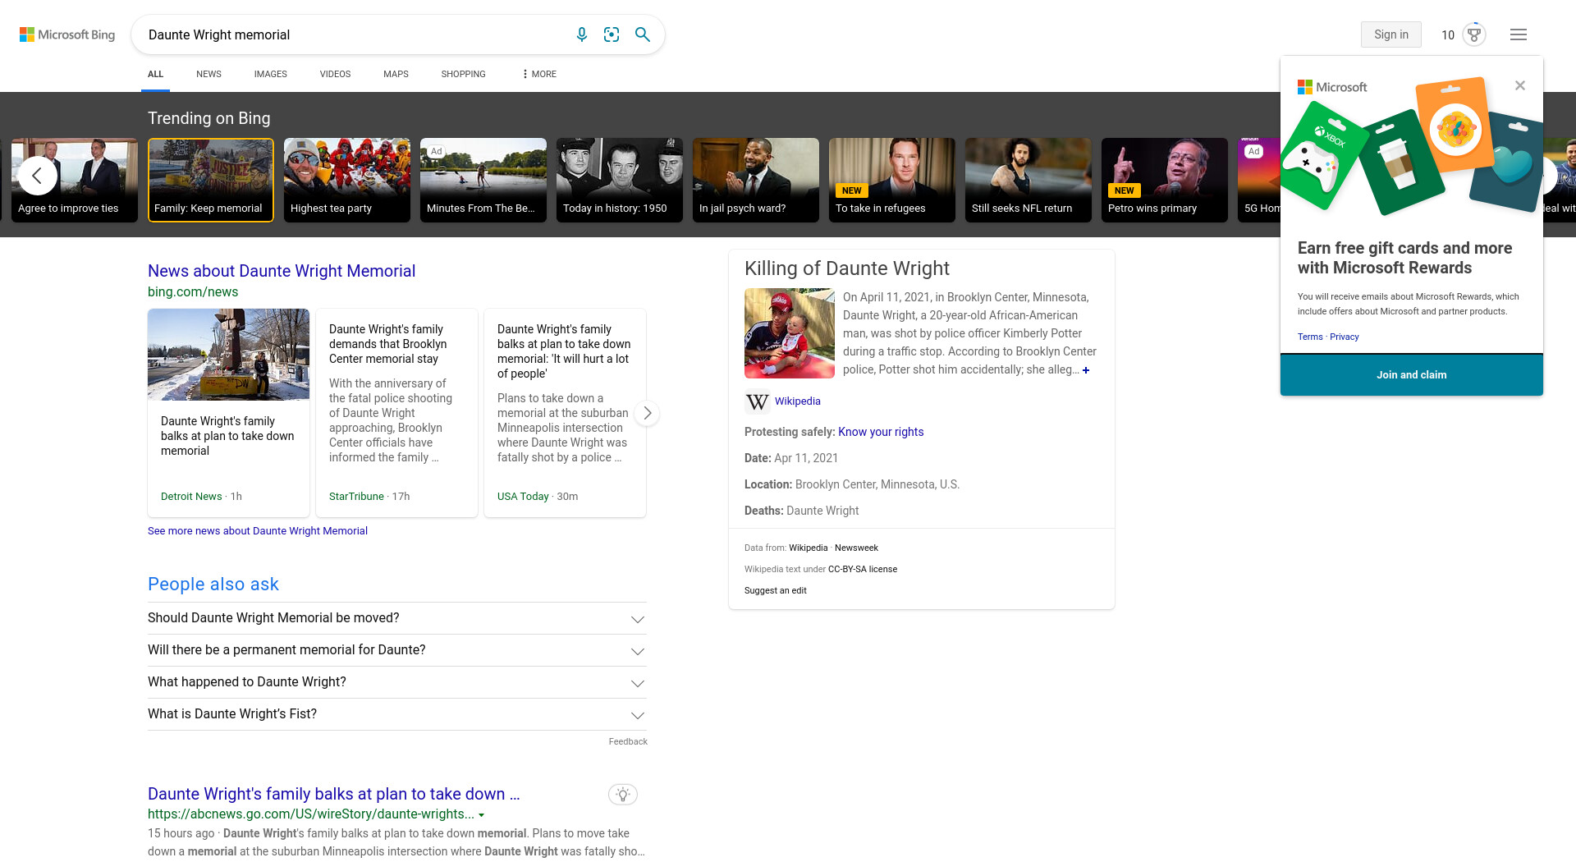Open 'Still seeks NFL return' trending card

(x=1029, y=180)
